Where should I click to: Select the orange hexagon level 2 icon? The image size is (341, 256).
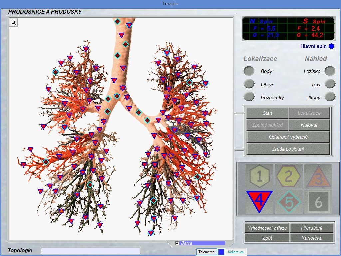pos(288,176)
